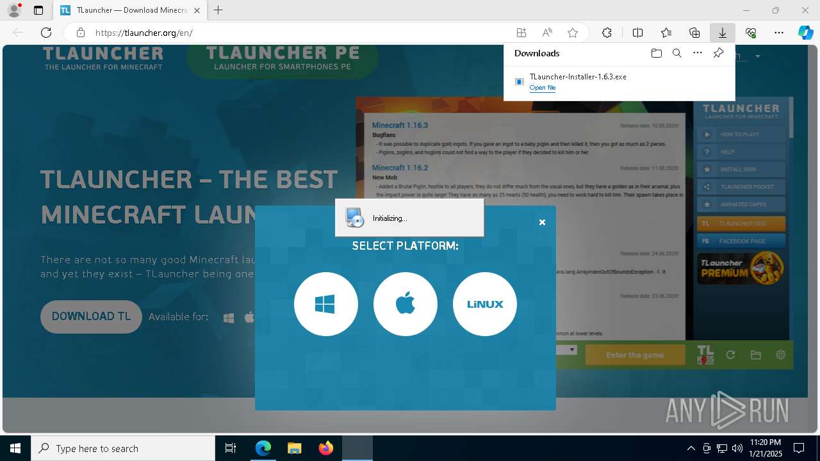The height and width of the screenshot is (461, 820).
Task: Open volume control in tray
Action: click(737, 448)
